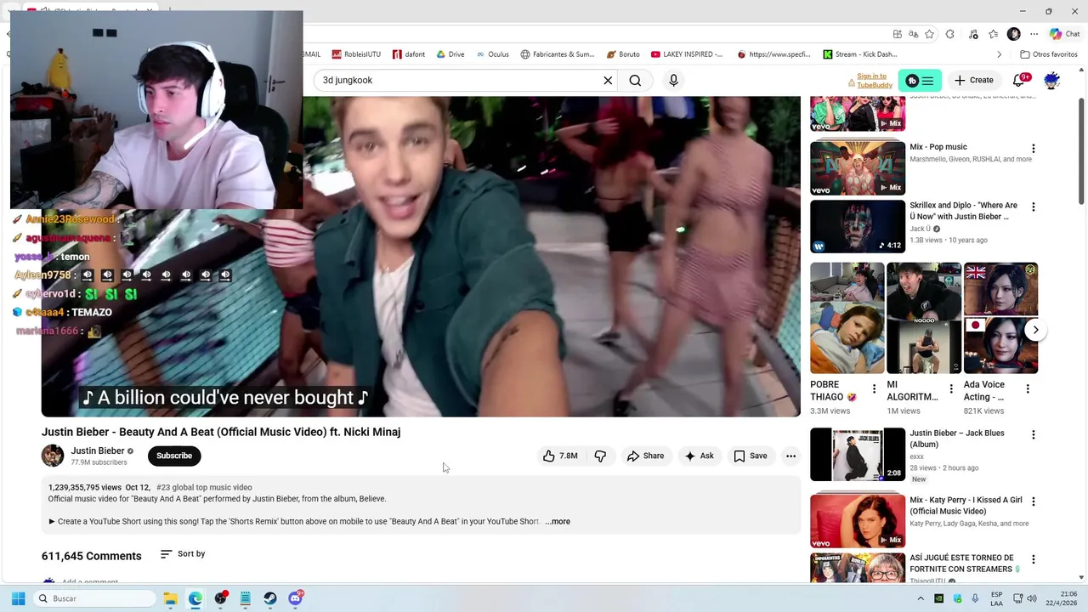
Task: Open volume control in system tray
Action: (1031, 598)
